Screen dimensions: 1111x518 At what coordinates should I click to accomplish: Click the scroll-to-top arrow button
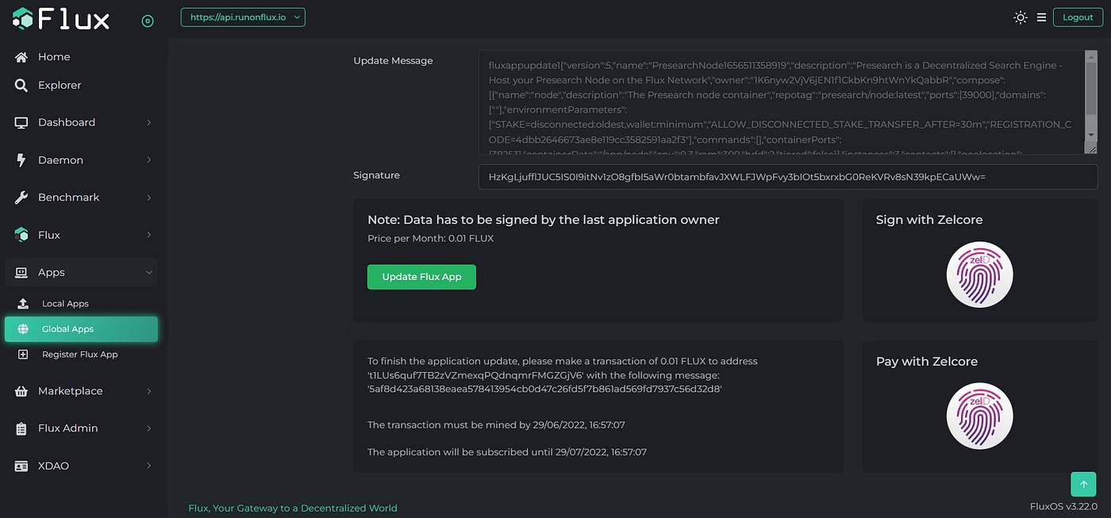coord(1083,484)
